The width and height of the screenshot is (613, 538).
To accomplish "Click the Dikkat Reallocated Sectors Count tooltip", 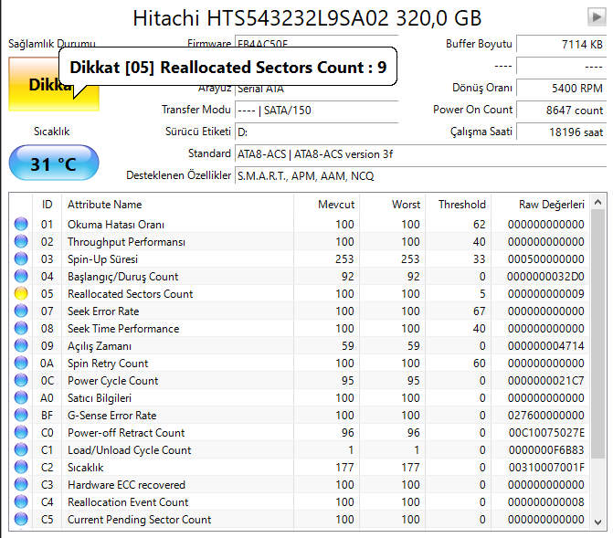I will 228,67.
